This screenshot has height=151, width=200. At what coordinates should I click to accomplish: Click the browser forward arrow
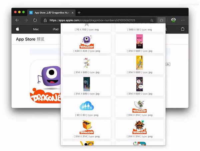coord(26,20)
